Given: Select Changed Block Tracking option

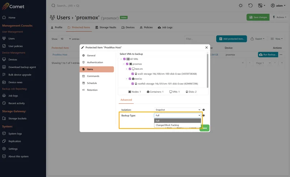Looking at the screenshot, I should point(167,125).
